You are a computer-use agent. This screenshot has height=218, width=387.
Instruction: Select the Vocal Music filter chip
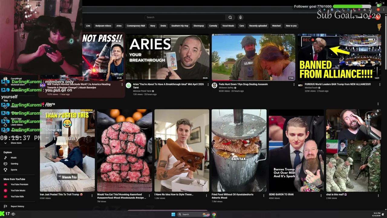[x=228, y=26]
